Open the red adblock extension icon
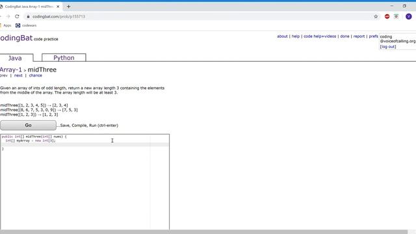The height and width of the screenshot is (234, 416). point(387,16)
